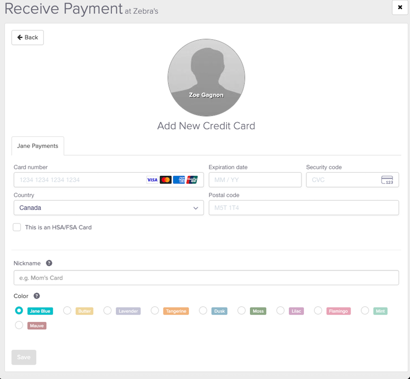Pick the Flamingo color swatch label
410x379 pixels.
click(x=338, y=311)
